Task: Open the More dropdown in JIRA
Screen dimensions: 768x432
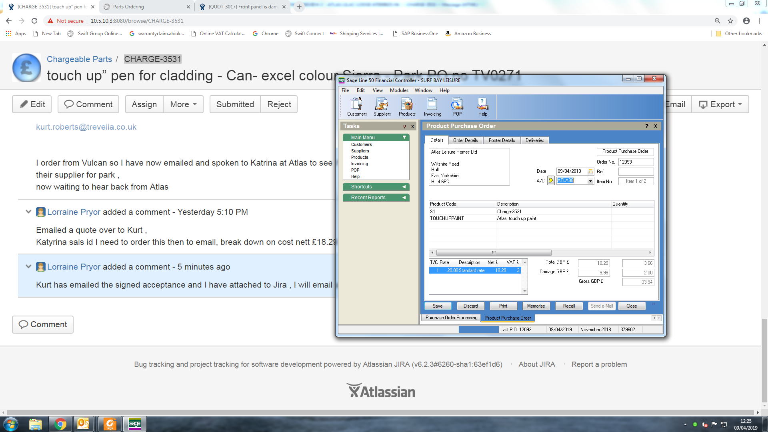Action: click(183, 104)
